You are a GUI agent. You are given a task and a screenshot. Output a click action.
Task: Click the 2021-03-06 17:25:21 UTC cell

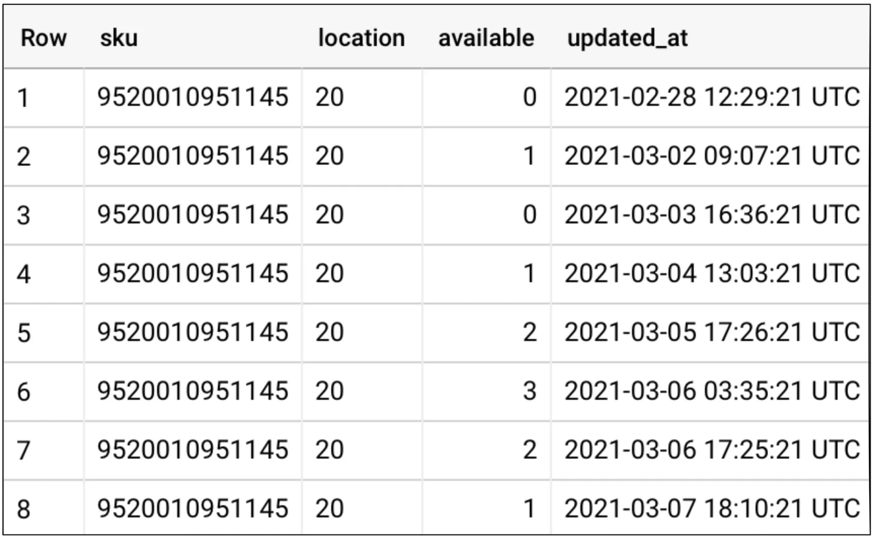(x=712, y=450)
